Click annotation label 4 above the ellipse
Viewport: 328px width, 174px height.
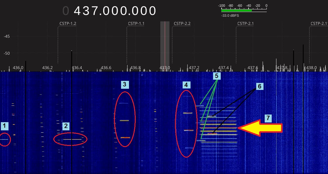(186, 85)
